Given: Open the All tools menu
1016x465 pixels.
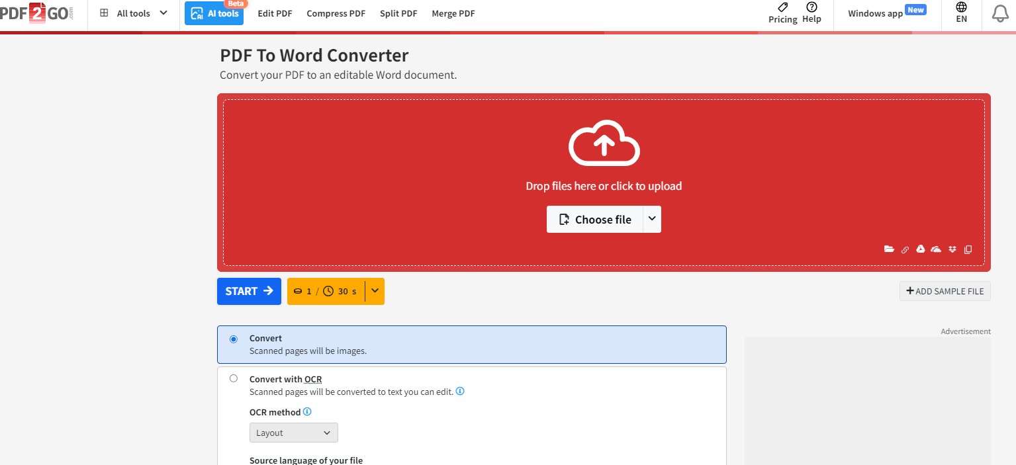Looking at the screenshot, I should click(x=134, y=13).
